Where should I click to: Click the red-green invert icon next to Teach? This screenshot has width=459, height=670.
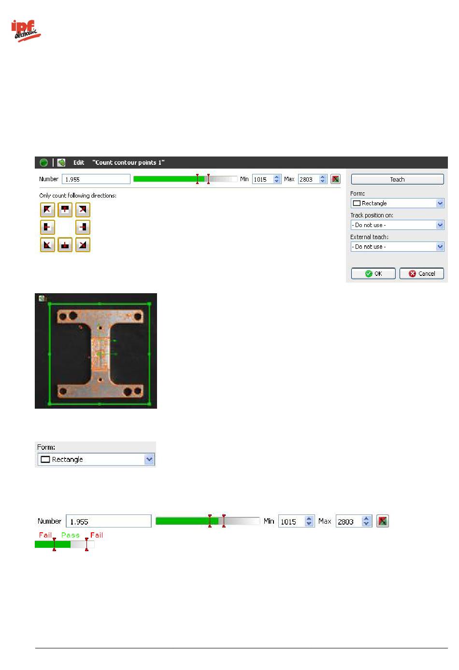tap(335, 179)
